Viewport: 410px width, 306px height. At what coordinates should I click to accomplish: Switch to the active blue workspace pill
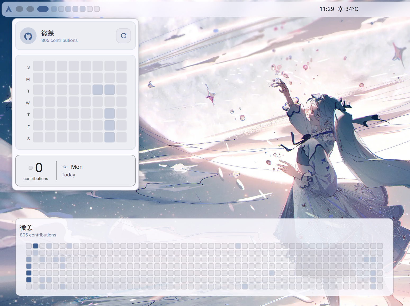click(43, 9)
